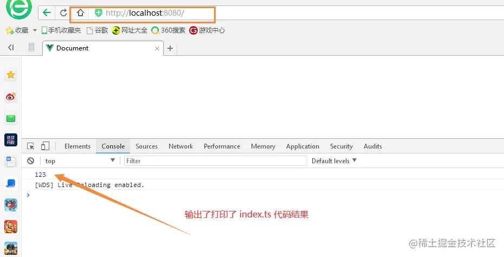504x257 pixels.
Task: Toggle DevTools device toolbar
Action: click(x=45, y=146)
